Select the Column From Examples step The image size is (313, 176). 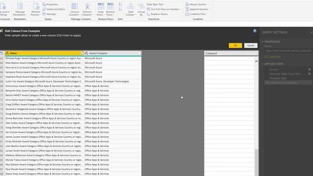click(288, 83)
